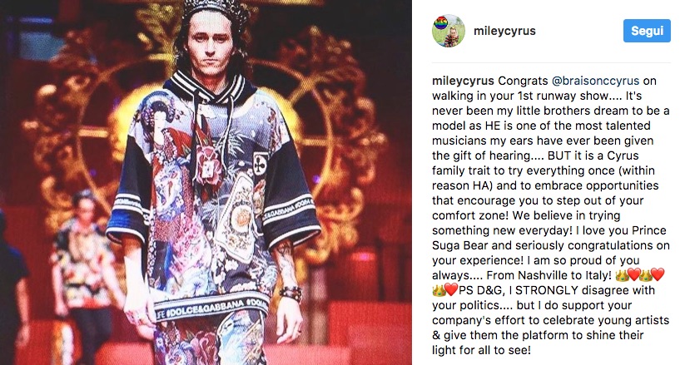Click the model's tattooed forearm in photo
The image size is (690, 365).
[286, 264]
